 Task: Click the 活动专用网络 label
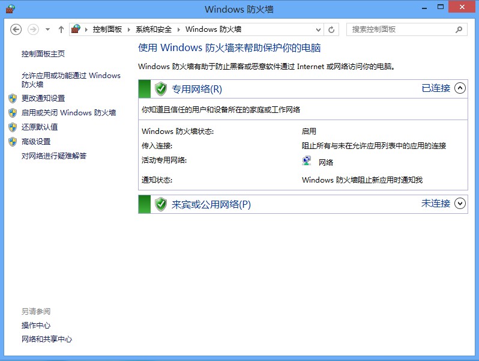[x=164, y=160]
